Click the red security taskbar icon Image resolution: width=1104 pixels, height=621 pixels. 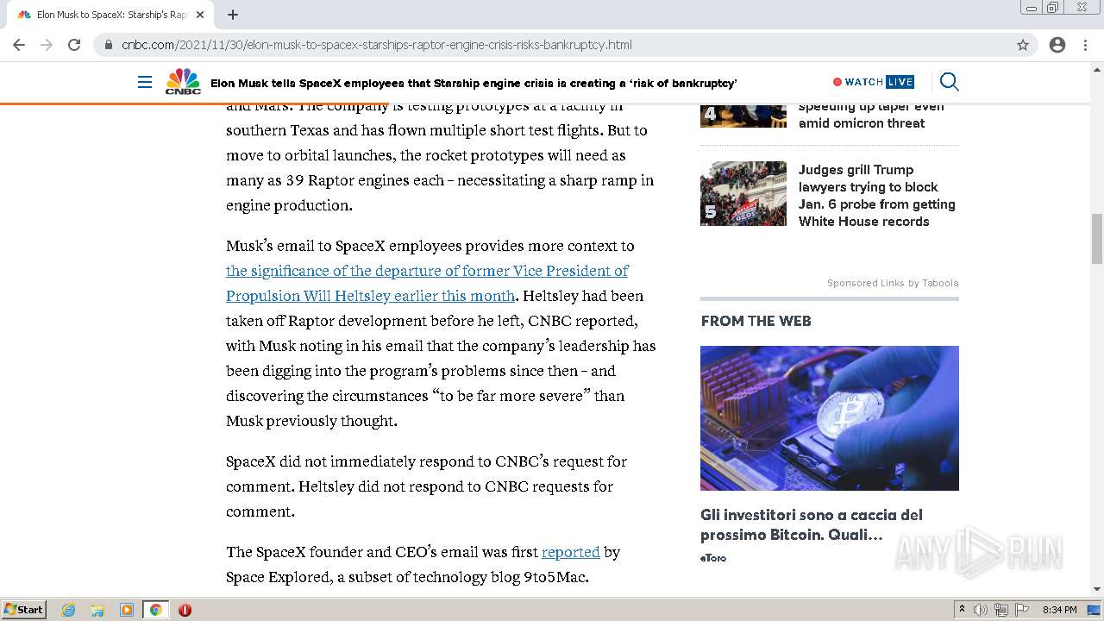pos(185,610)
